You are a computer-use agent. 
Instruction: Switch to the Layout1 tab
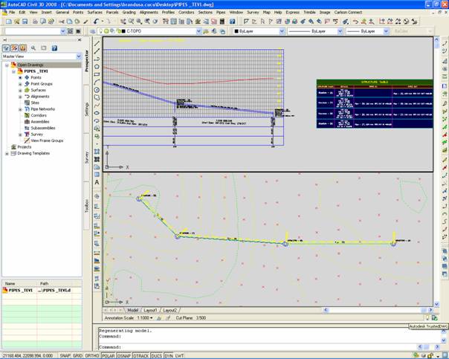(151, 310)
